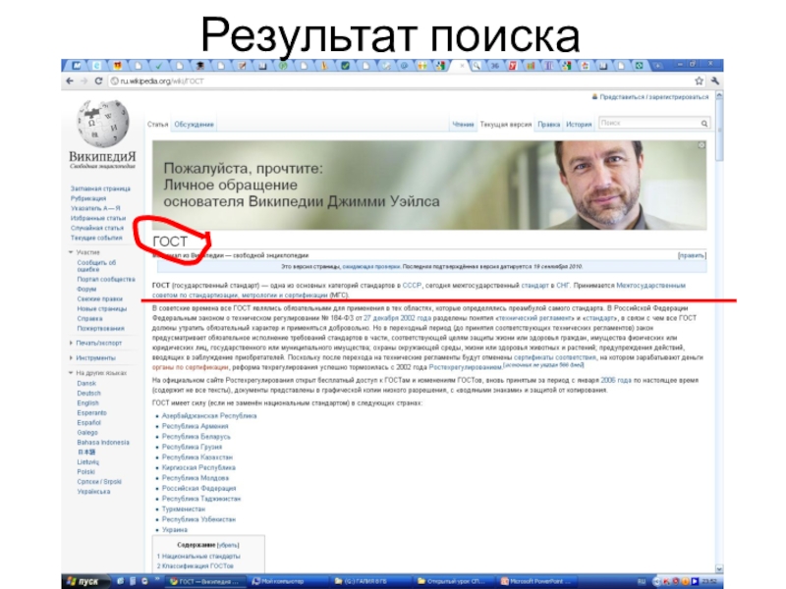Click the [править] edit link

(692, 255)
